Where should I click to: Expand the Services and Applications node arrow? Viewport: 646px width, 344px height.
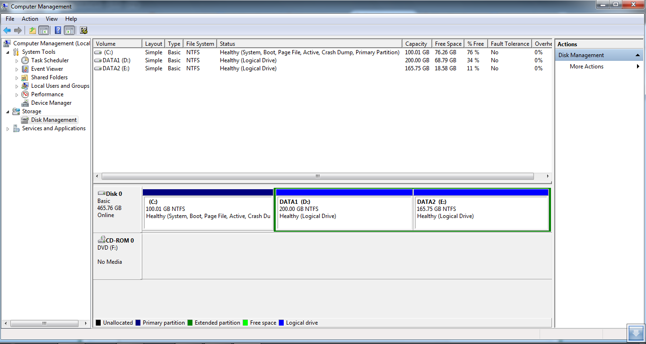click(8, 128)
